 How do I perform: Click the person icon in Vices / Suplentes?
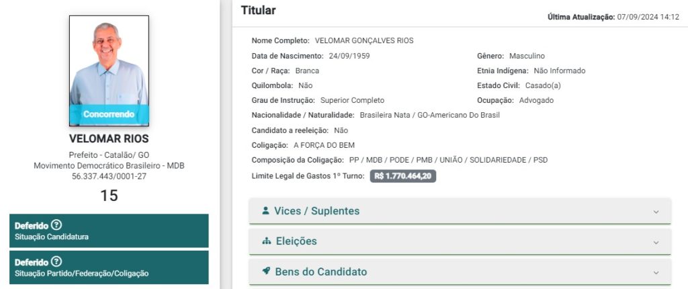(266, 211)
